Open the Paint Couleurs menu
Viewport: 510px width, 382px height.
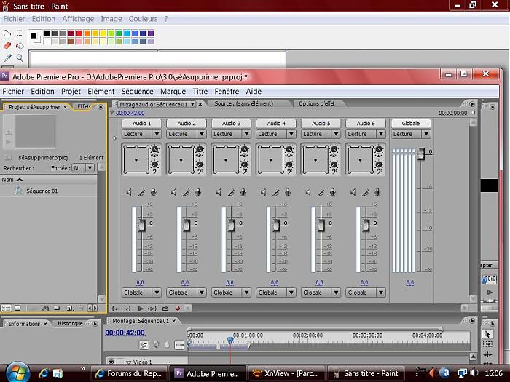(143, 19)
